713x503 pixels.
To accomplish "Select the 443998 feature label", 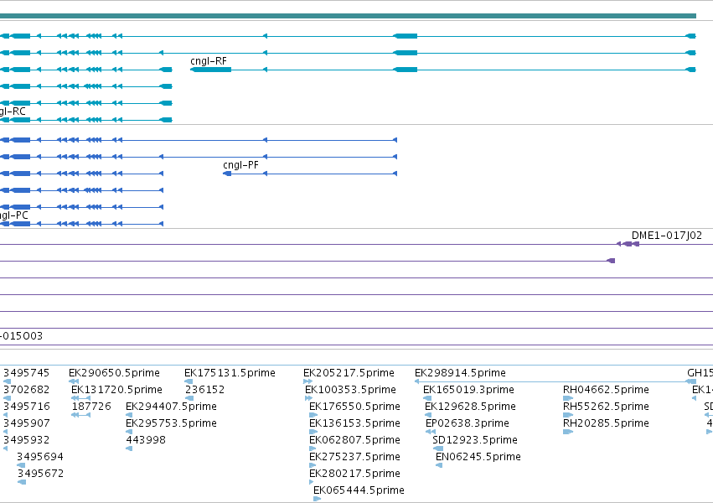I will [146, 440].
